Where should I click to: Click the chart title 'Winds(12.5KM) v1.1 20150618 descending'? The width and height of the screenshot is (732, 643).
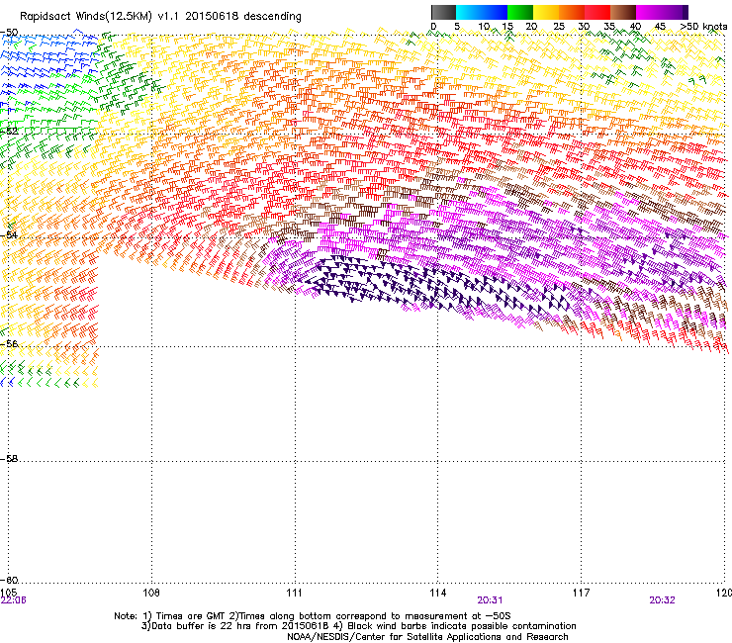[188, 17]
